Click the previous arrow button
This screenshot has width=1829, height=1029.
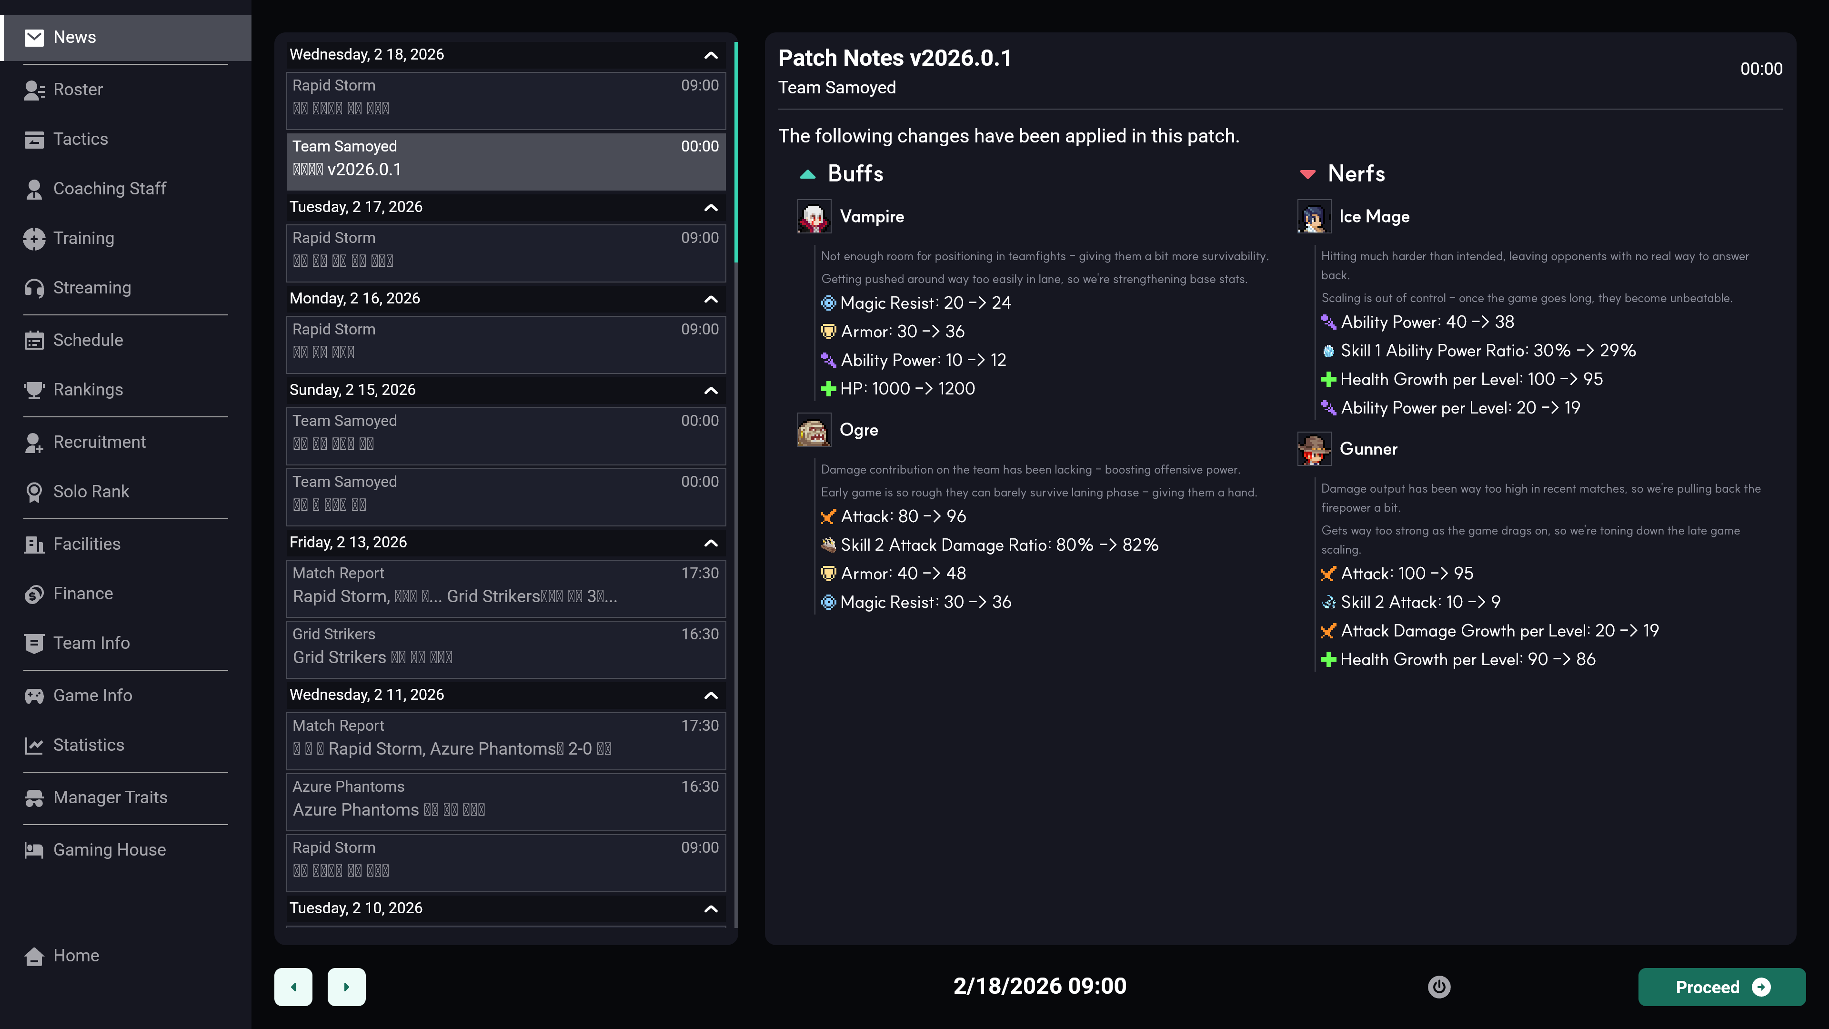tap(293, 987)
